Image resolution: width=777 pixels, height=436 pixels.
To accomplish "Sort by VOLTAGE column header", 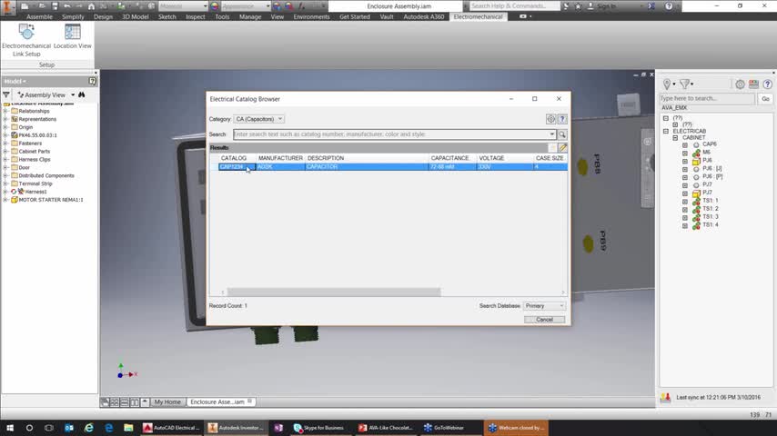I will coord(491,158).
